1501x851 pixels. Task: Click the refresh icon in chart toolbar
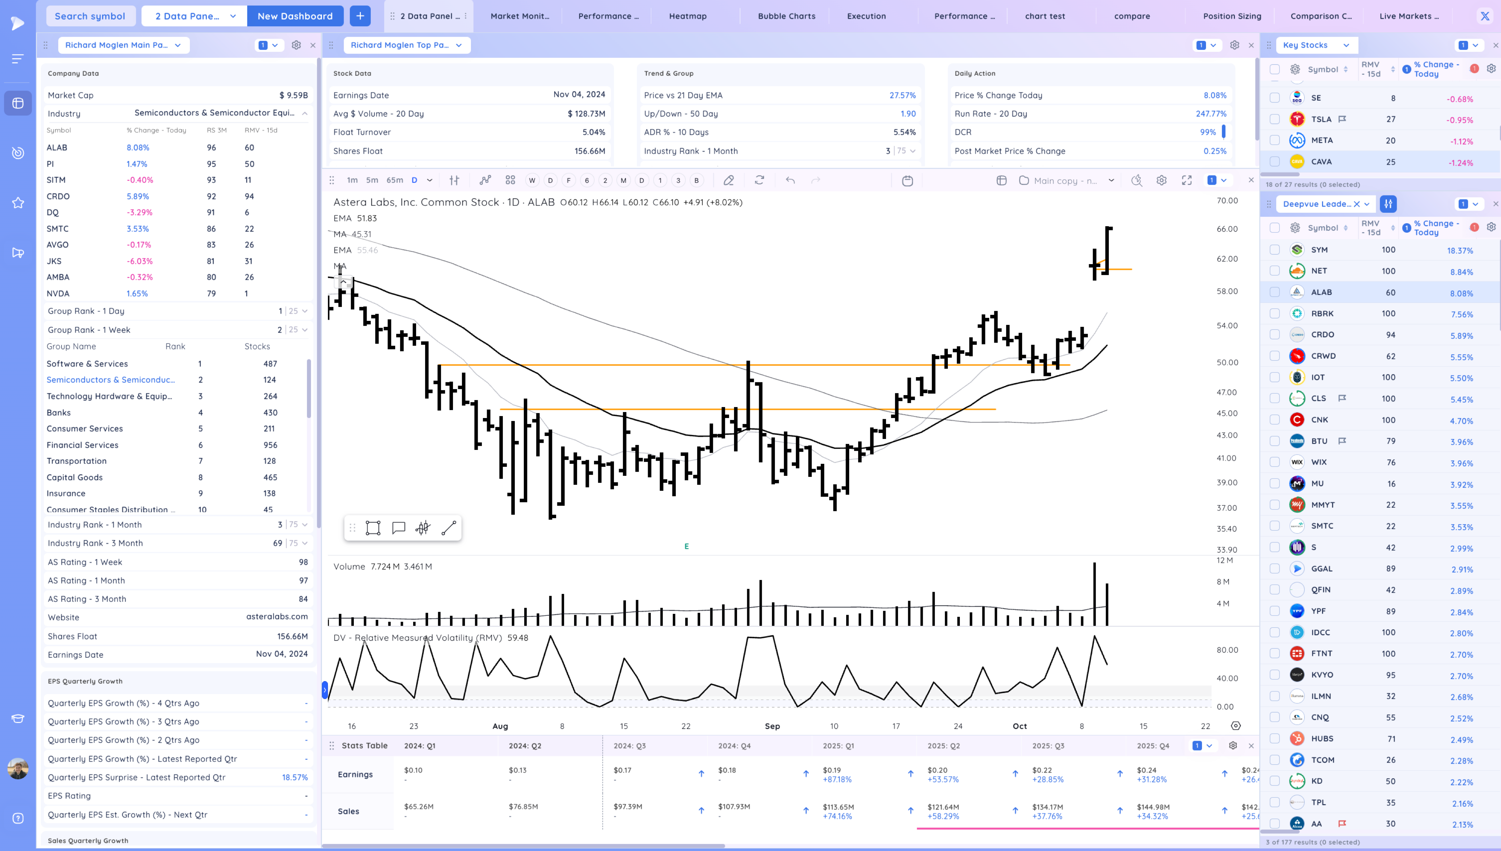click(759, 180)
